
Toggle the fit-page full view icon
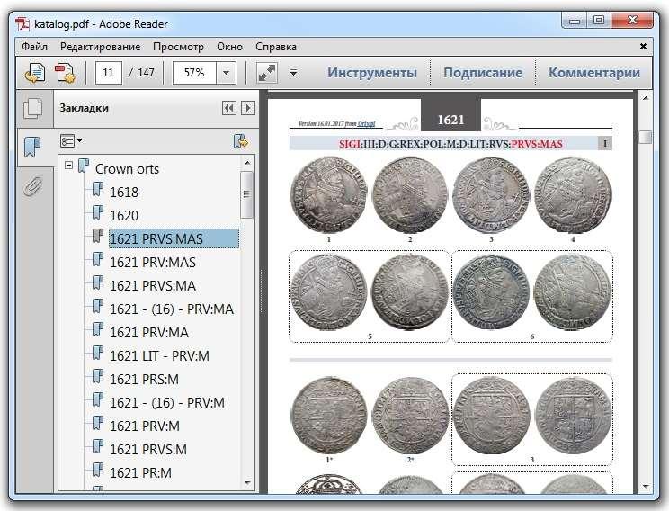point(267,73)
